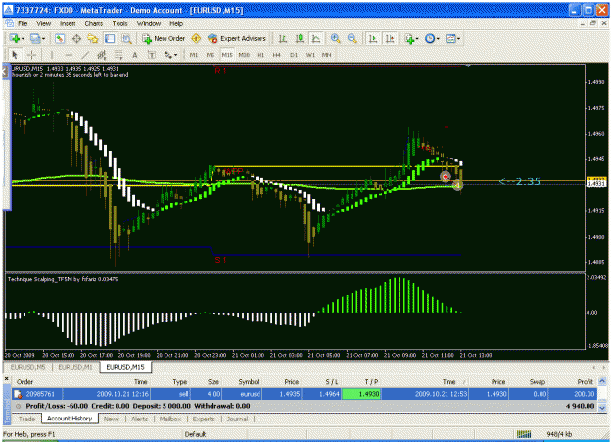The height and width of the screenshot is (442, 612).
Task: Click the New Order button
Action: (x=164, y=38)
